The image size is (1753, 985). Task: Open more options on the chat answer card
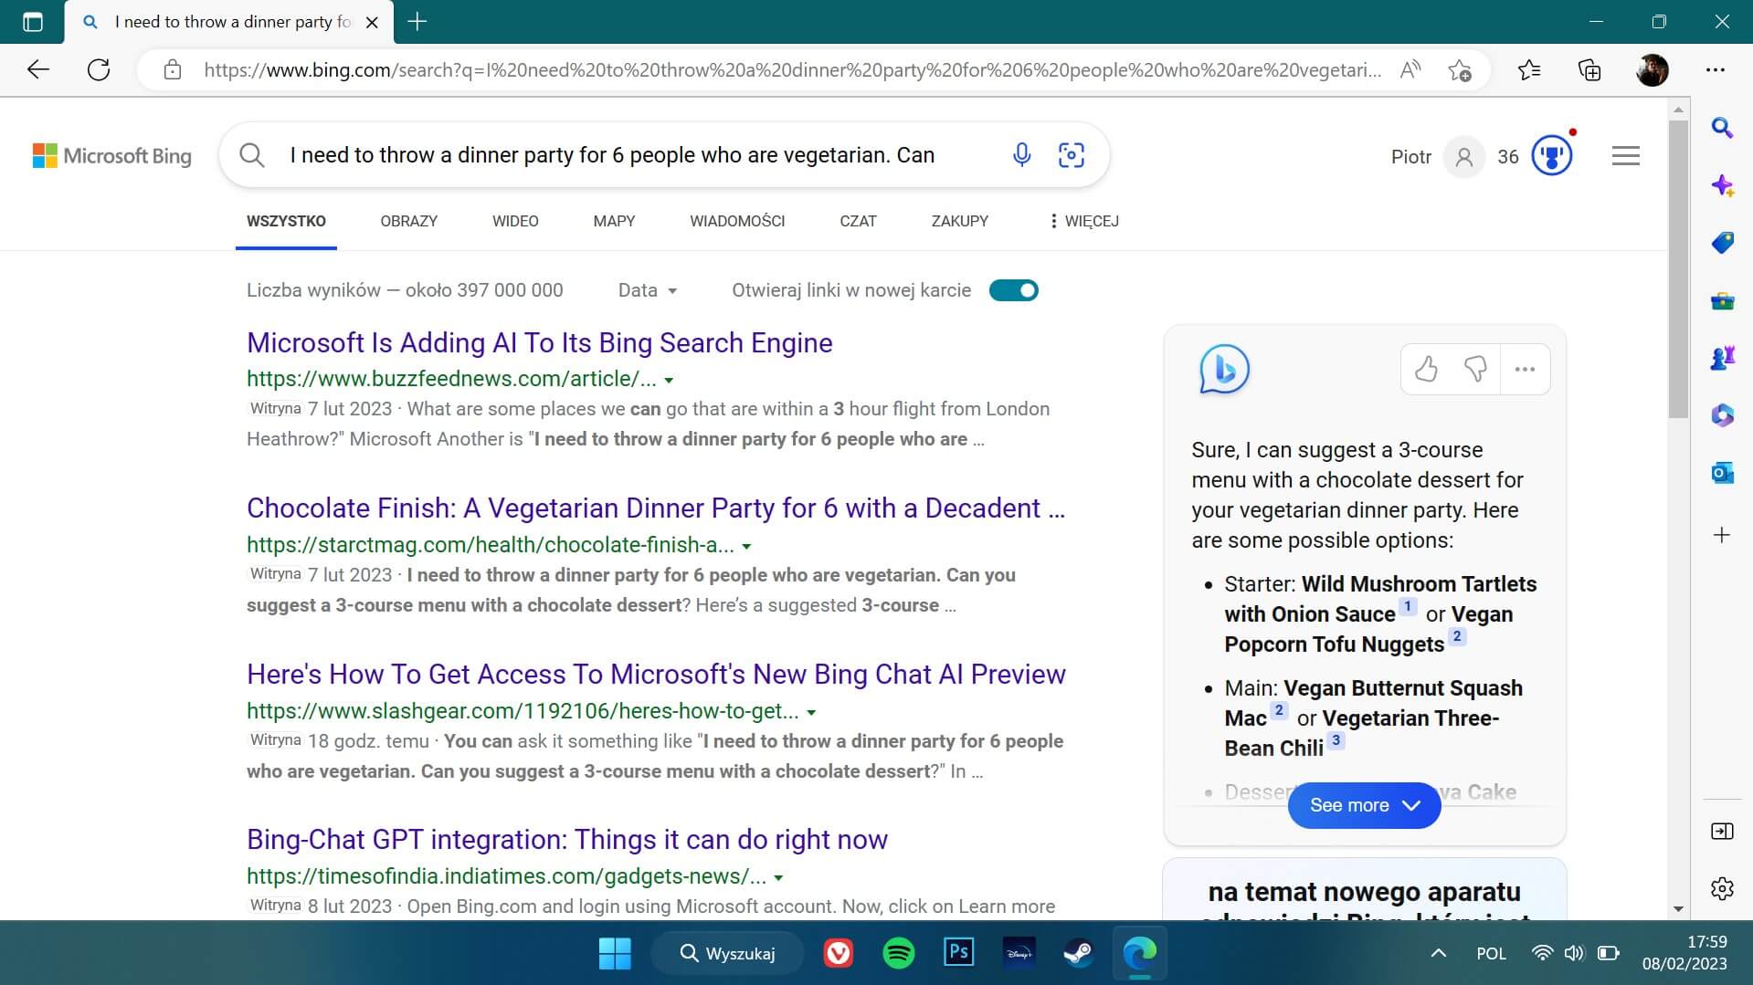1524,369
